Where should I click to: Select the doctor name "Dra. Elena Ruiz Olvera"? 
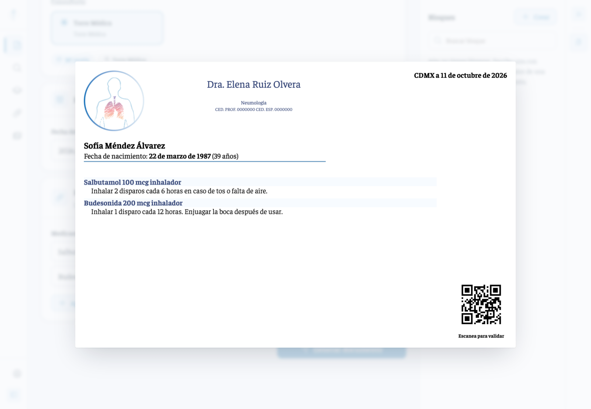tap(254, 85)
